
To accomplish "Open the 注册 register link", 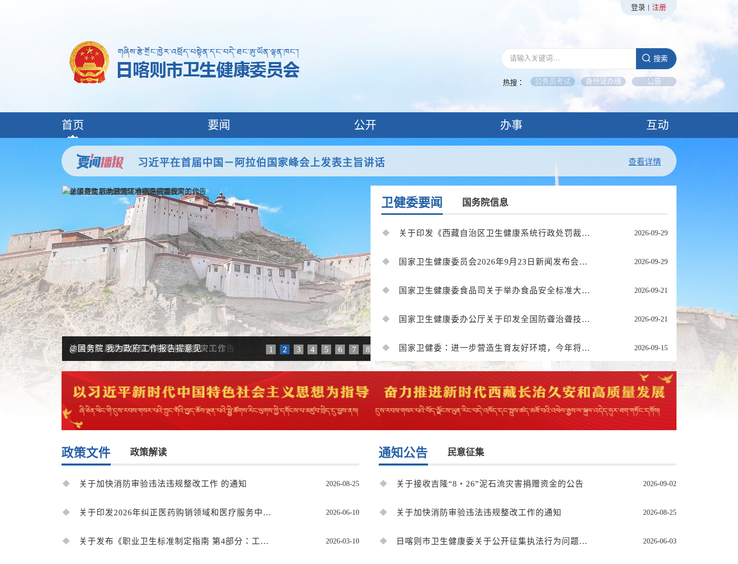I will point(659,7).
